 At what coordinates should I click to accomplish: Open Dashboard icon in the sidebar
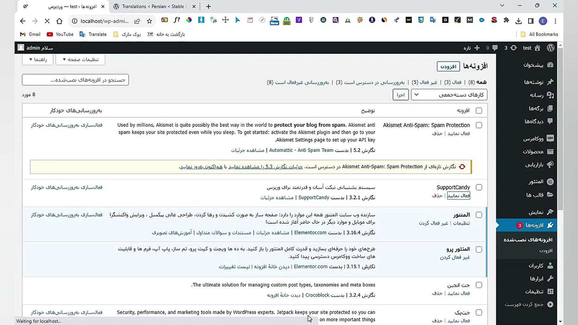(x=550, y=65)
